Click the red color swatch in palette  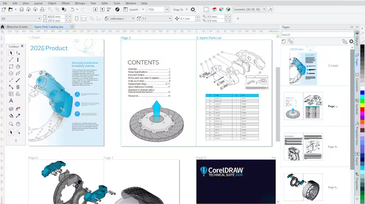tap(362, 109)
